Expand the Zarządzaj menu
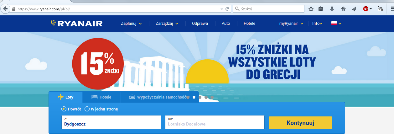Screen dimensions: 394x134 167,24
